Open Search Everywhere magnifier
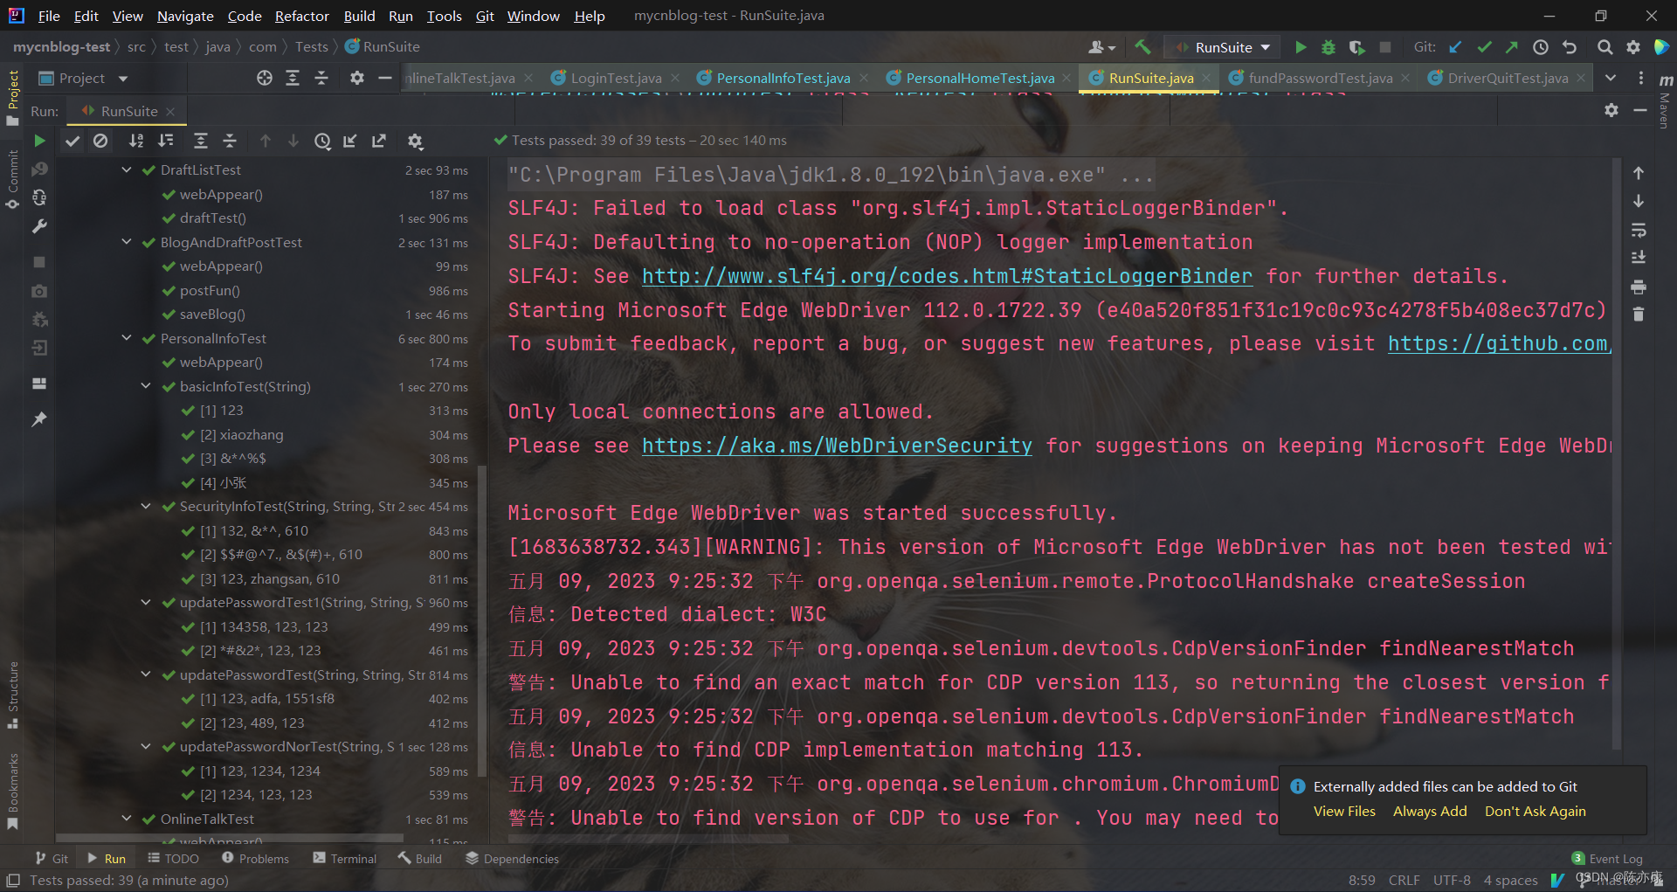The height and width of the screenshot is (892, 1677). point(1605,47)
